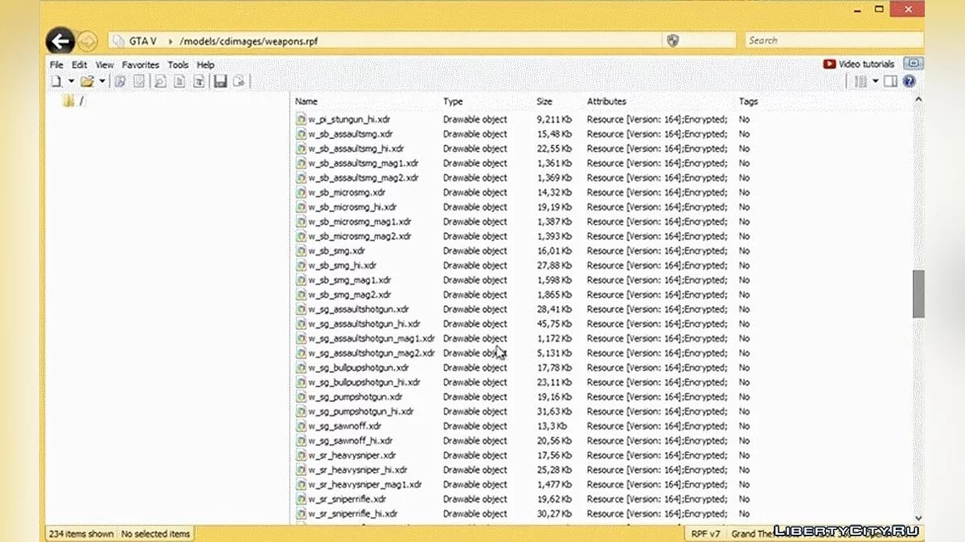The width and height of the screenshot is (965, 542).
Task: Click the new file toolbar icon
Action: [56, 81]
